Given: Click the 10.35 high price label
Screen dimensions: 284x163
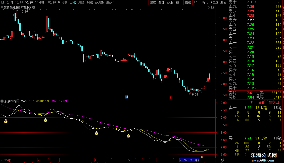Looking at the screenshot, I should point(24,11).
